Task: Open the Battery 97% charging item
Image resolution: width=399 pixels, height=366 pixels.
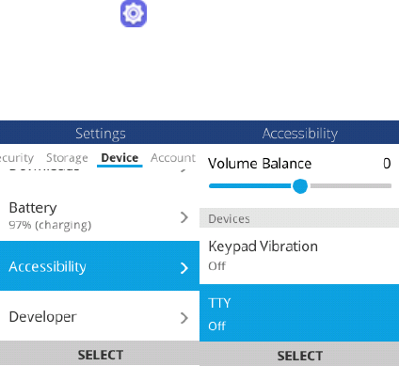Action: coord(100,215)
